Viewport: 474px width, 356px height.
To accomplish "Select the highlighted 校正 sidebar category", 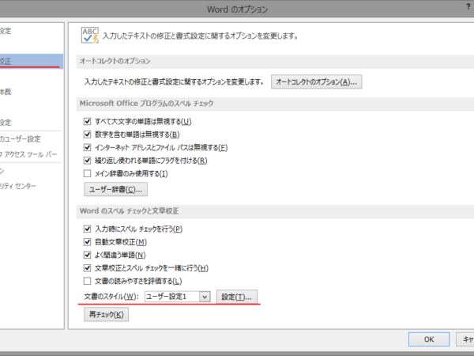I will tap(31, 62).
